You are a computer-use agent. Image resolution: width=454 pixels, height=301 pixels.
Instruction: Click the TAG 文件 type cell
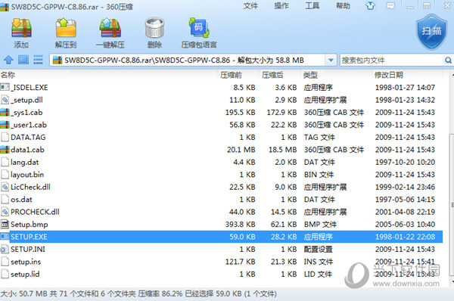click(319, 137)
